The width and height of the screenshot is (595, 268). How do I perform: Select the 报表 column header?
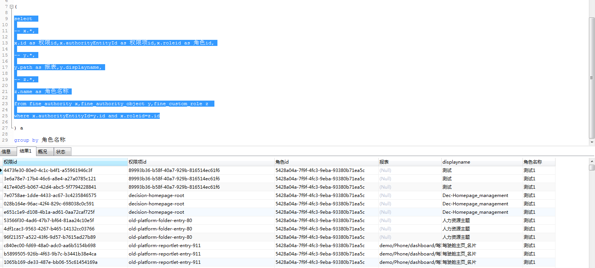[410, 162]
